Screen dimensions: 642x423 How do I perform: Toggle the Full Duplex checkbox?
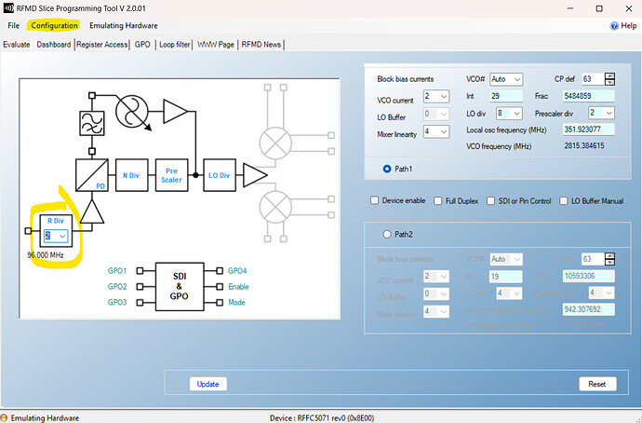[437, 200]
